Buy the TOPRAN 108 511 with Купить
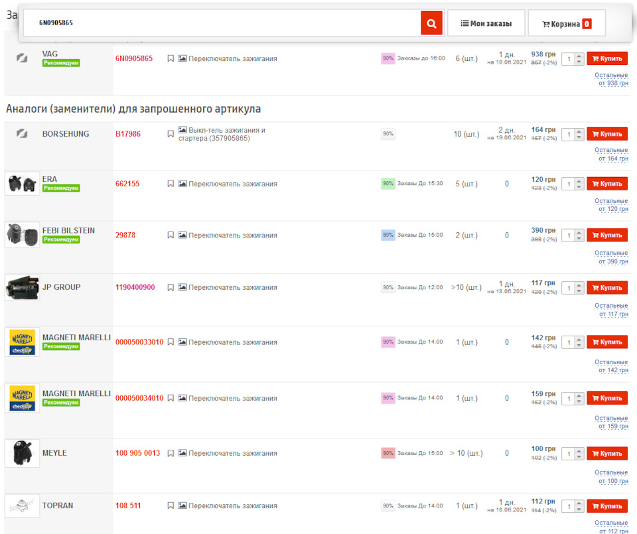 click(x=607, y=506)
